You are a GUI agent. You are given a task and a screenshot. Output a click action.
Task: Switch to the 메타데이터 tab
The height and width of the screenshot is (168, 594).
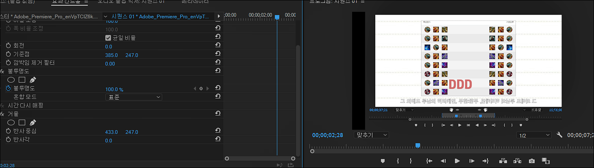[x=195, y=2]
